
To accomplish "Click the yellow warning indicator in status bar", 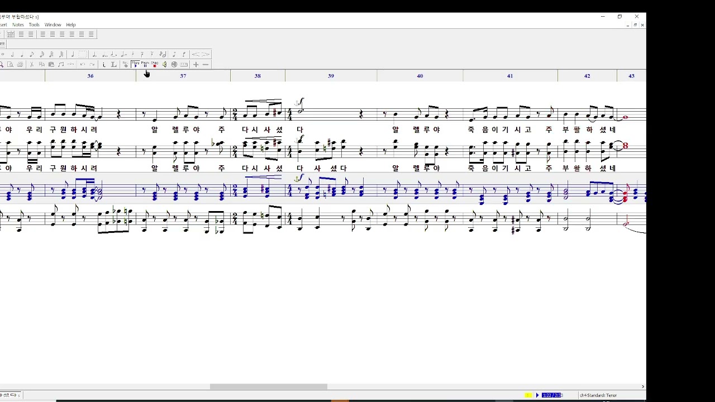I will click(528, 395).
